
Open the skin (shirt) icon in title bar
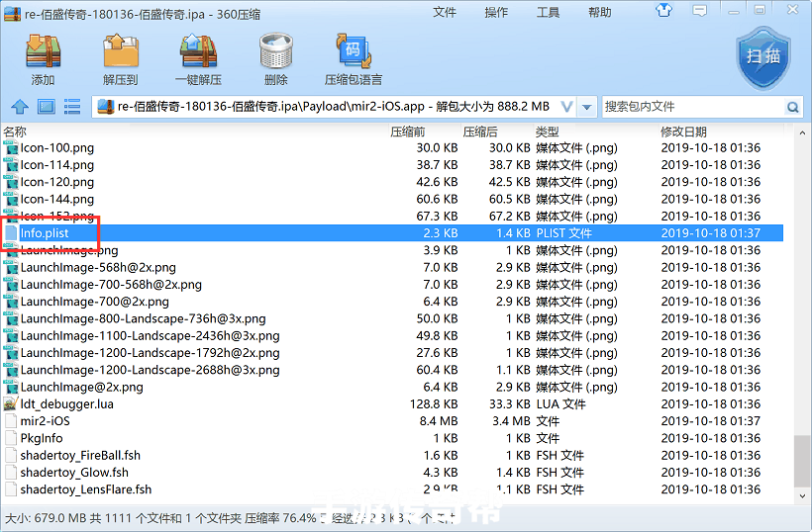tap(663, 10)
